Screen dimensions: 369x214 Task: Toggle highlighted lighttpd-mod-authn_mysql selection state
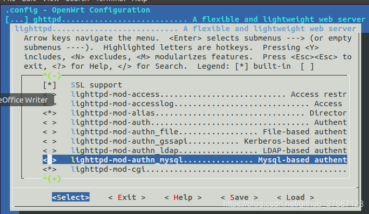[49, 160]
